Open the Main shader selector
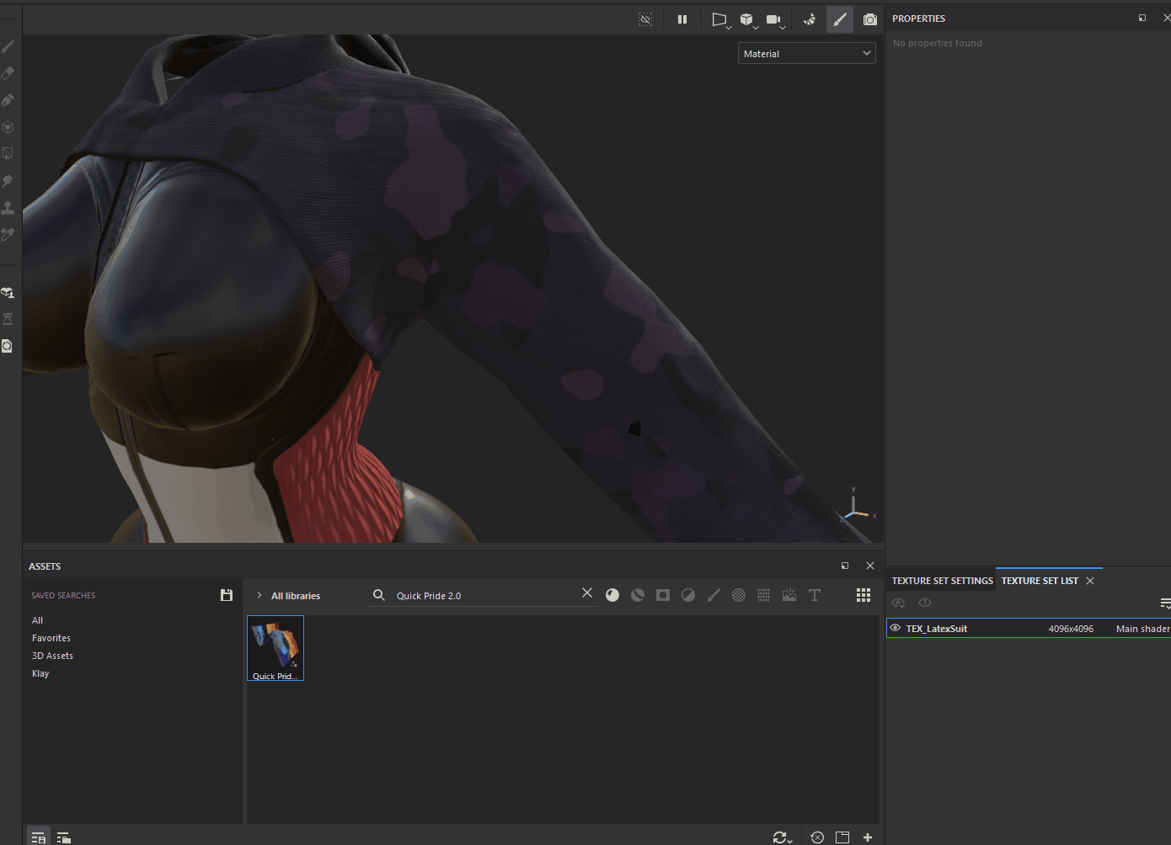This screenshot has width=1171, height=845. tap(1143, 629)
